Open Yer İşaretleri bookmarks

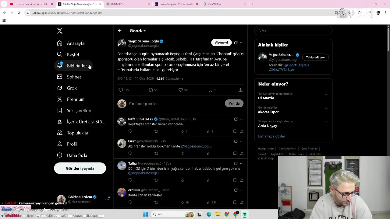[74, 110]
